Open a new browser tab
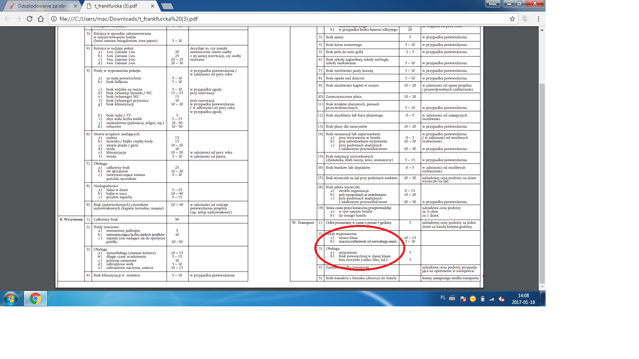The image size is (639, 359). pyautogui.click(x=167, y=6)
